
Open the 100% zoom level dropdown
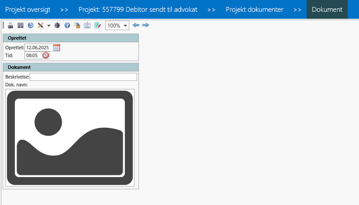coord(117,26)
